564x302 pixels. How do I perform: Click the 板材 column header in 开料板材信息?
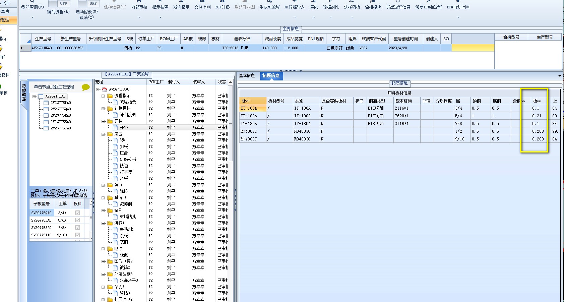point(253,101)
